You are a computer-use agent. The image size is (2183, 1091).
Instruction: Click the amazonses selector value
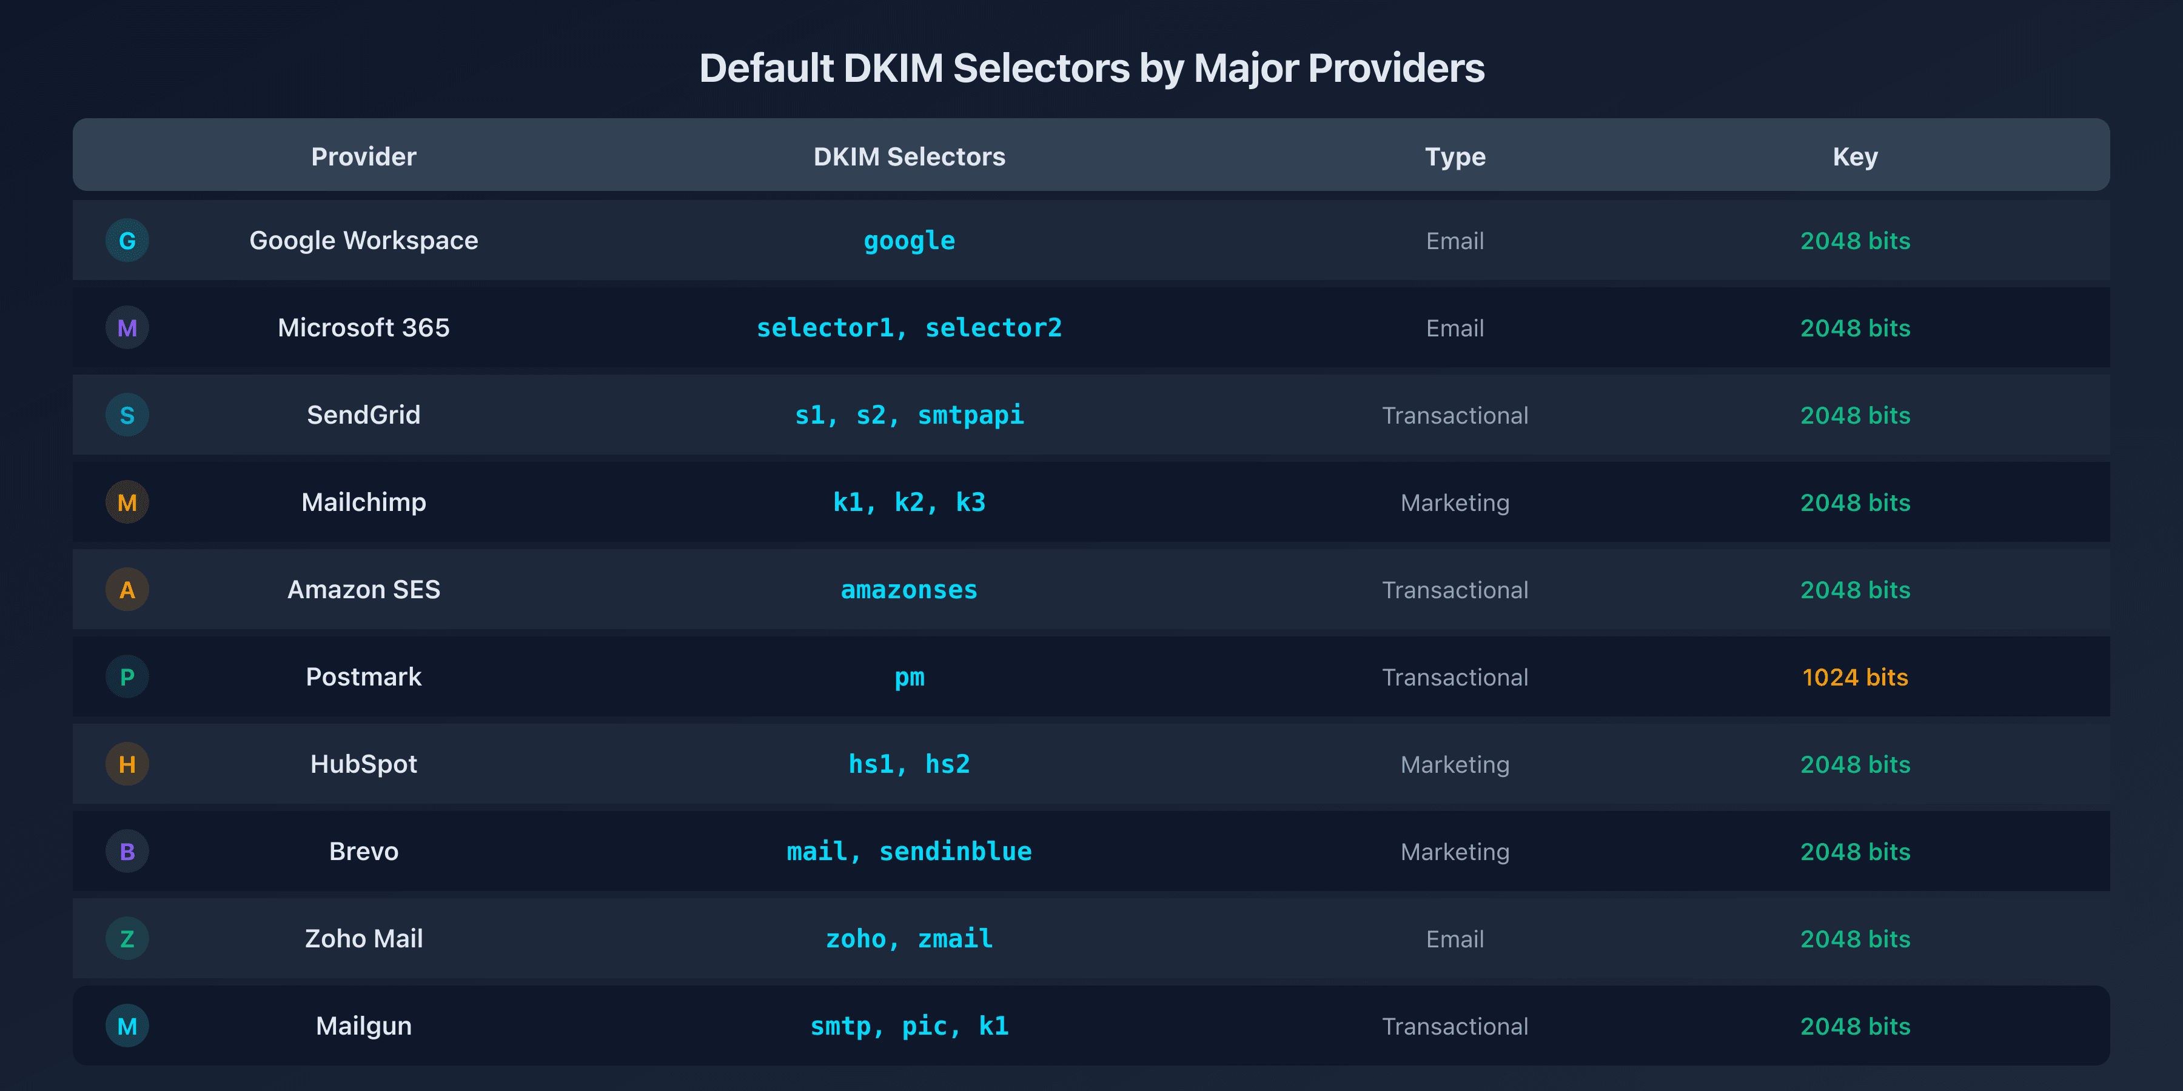pyautogui.click(x=908, y=590)
